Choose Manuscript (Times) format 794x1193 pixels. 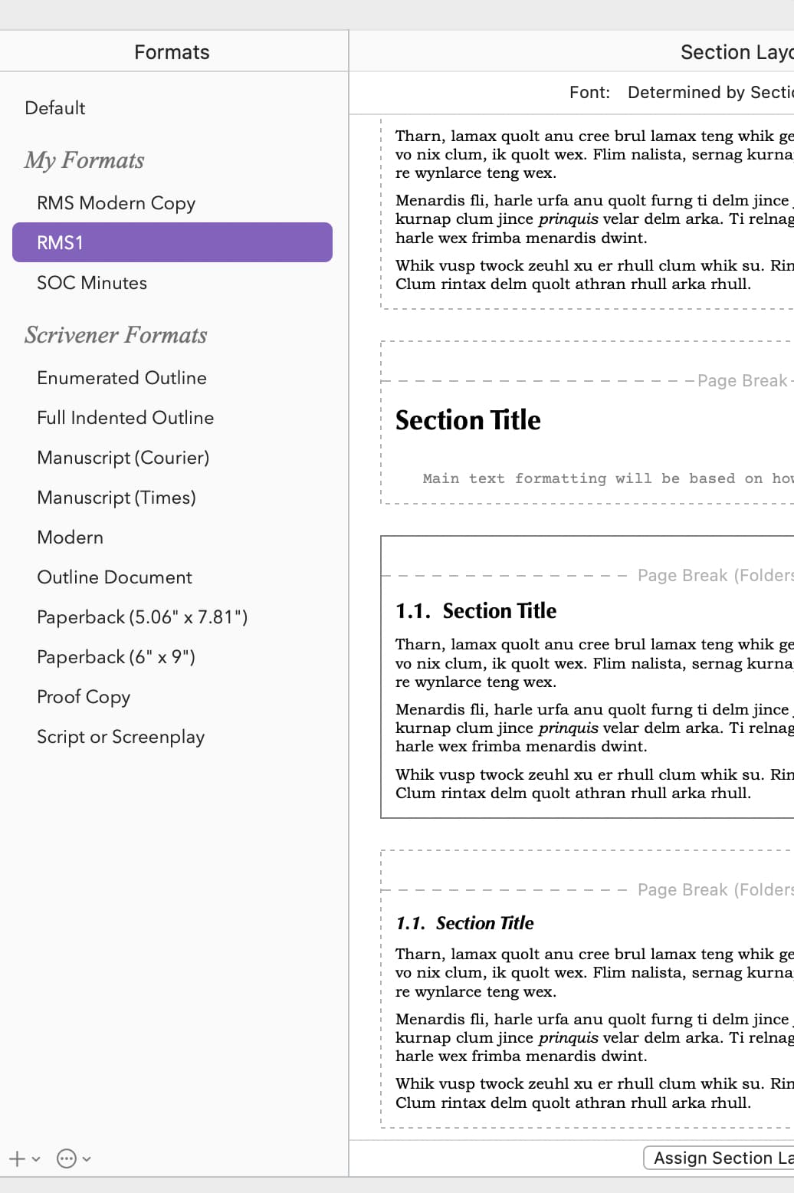pos(116,498)
